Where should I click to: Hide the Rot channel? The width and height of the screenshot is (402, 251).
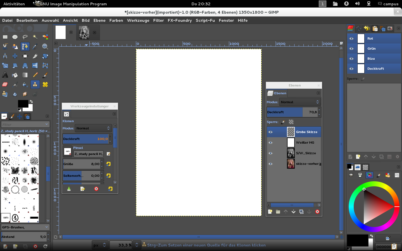pyautogui.click(x=351, y=38)
